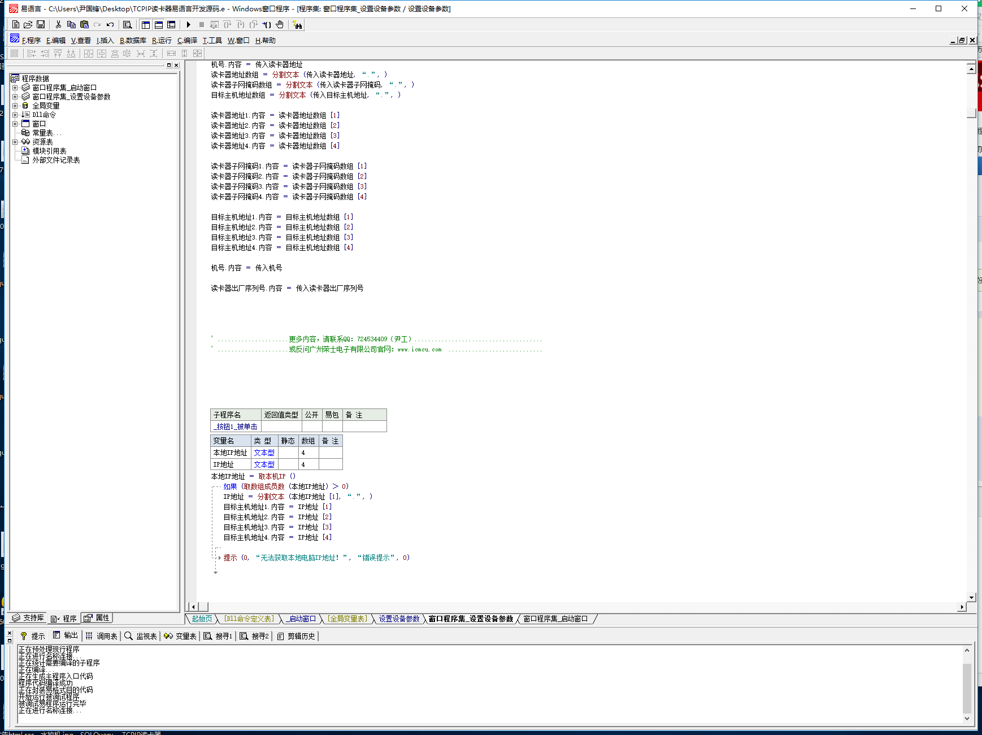Click same-width layout toolbar icon
The height and width of the screenshot is (735, 982).
tap(171, 53)
